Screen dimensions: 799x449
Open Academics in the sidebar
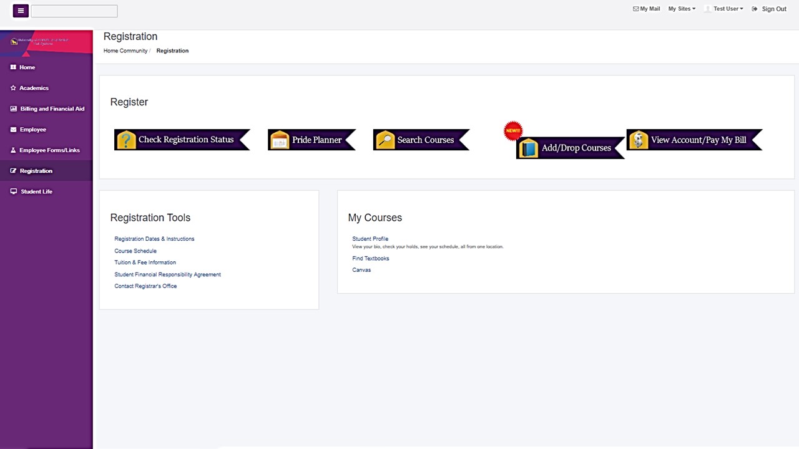click(x=34, y=88)
